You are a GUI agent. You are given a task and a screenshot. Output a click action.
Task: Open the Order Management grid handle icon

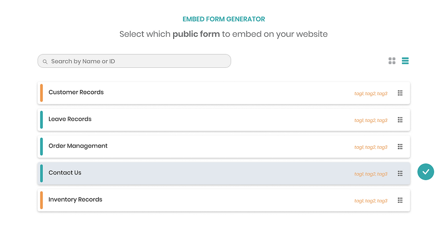pos(400,147)
